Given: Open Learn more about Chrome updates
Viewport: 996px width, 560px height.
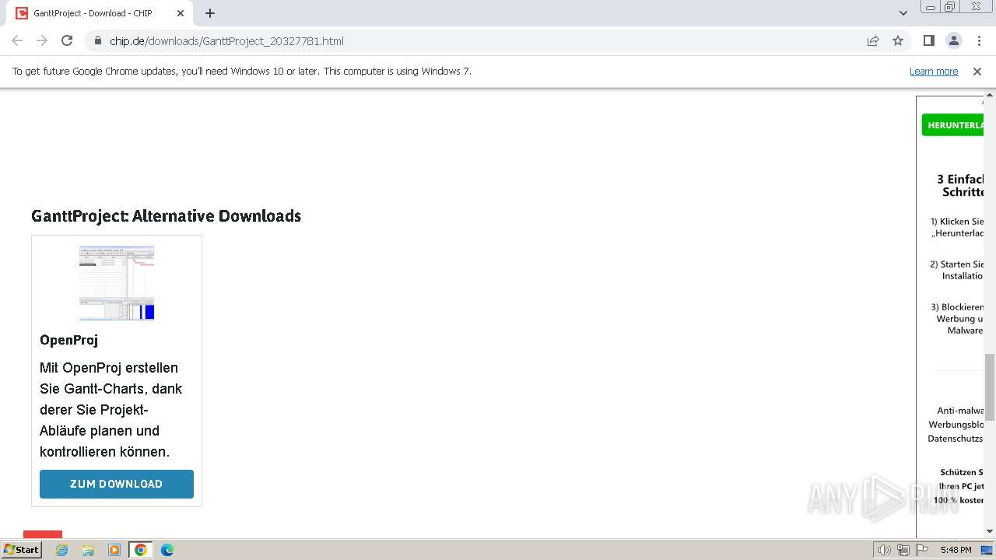Looking at the screenshot, I should (x=934, y=71).
